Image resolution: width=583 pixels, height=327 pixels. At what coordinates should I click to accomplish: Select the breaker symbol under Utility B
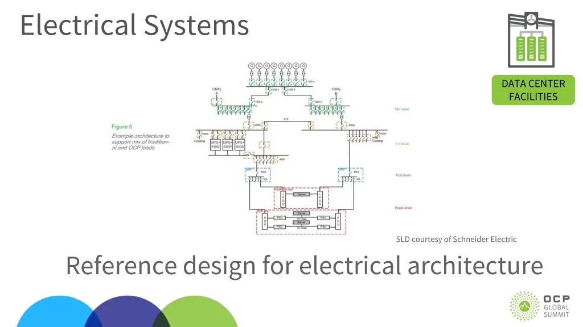click(x=336, y=101)
